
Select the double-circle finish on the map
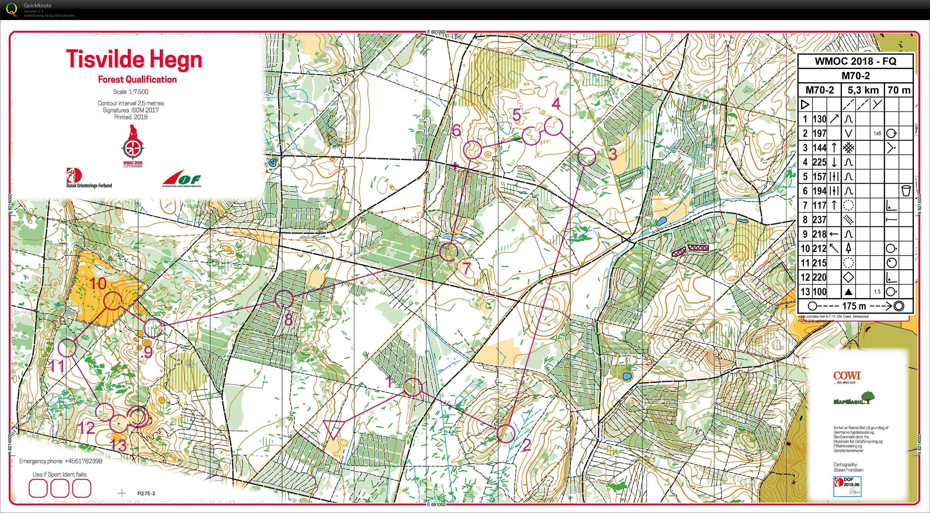pyautogui.click(x=138, y=417)
